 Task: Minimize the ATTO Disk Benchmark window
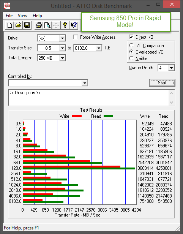tap(148, 5)
